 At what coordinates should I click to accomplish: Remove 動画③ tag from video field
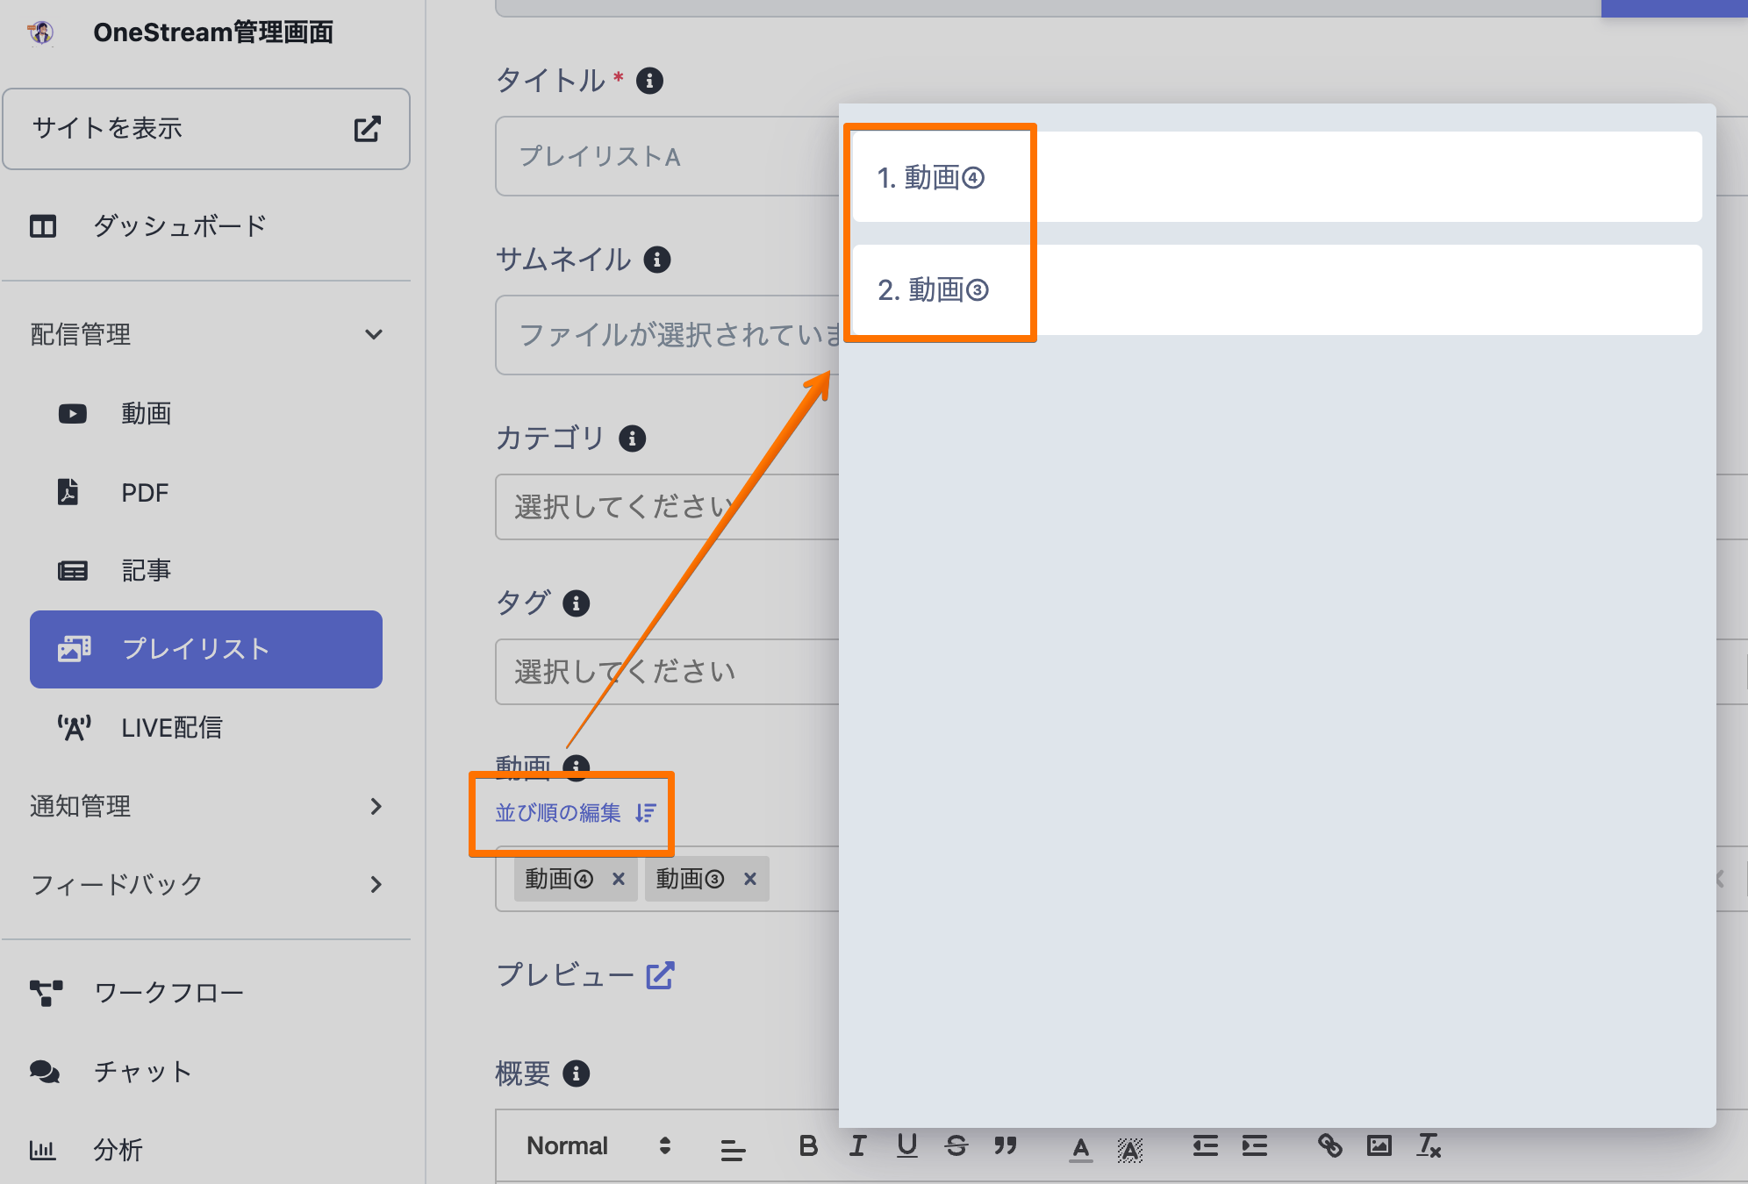tap(750, 879)
